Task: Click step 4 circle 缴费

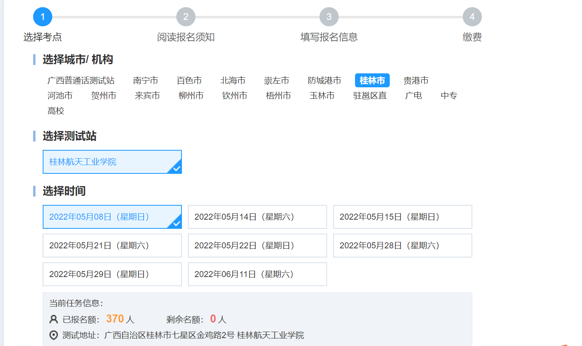Action: [472, 17]
